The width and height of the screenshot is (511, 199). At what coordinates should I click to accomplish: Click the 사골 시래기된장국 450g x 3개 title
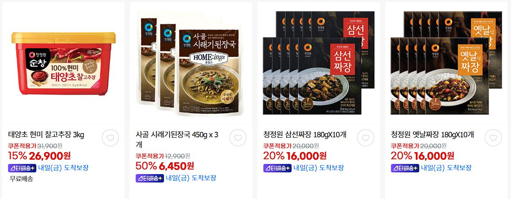pos(178,140)
